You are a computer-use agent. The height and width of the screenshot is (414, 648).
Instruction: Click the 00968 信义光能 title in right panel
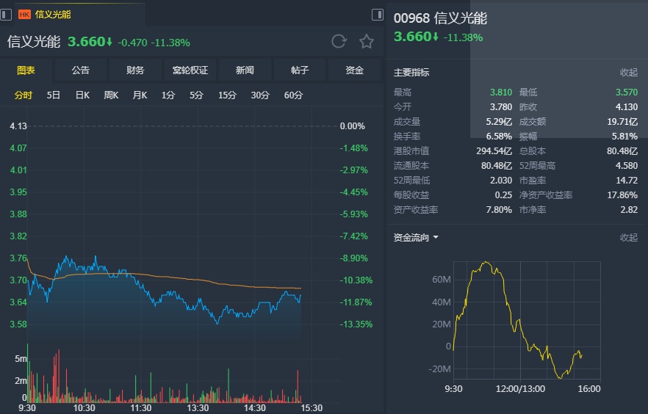coord(440,18)
